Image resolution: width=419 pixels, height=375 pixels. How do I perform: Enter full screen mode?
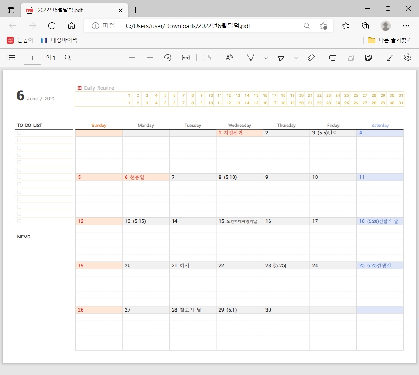point(390,58)
